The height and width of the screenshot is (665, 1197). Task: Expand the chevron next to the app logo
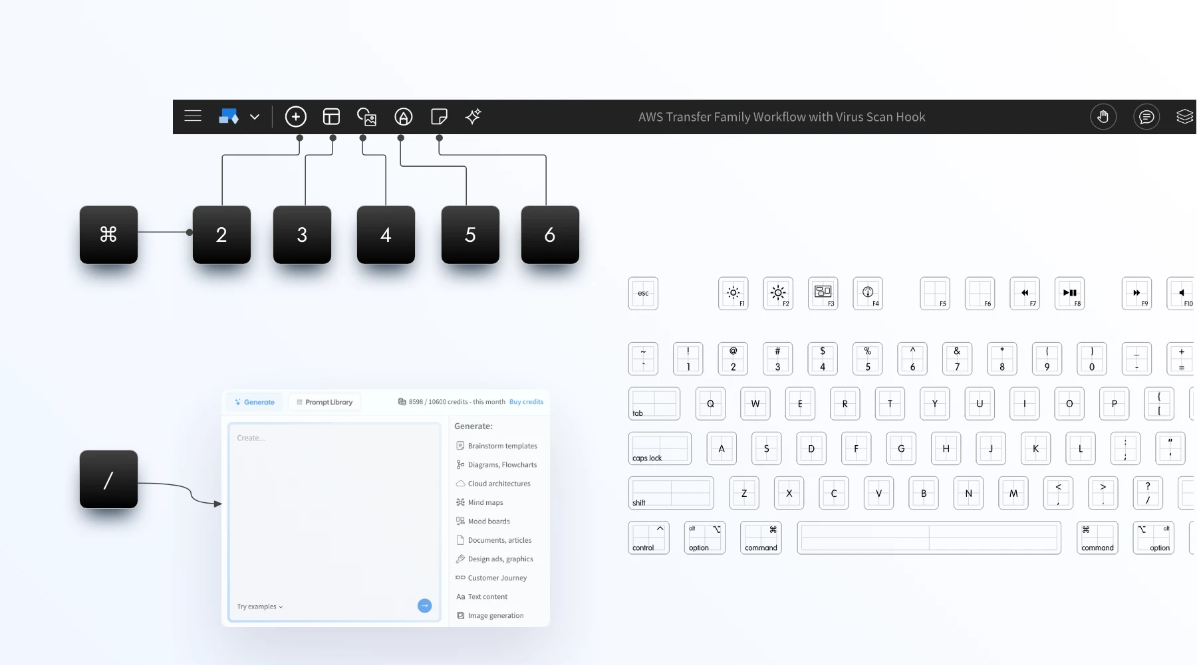[x=255, y=116]
